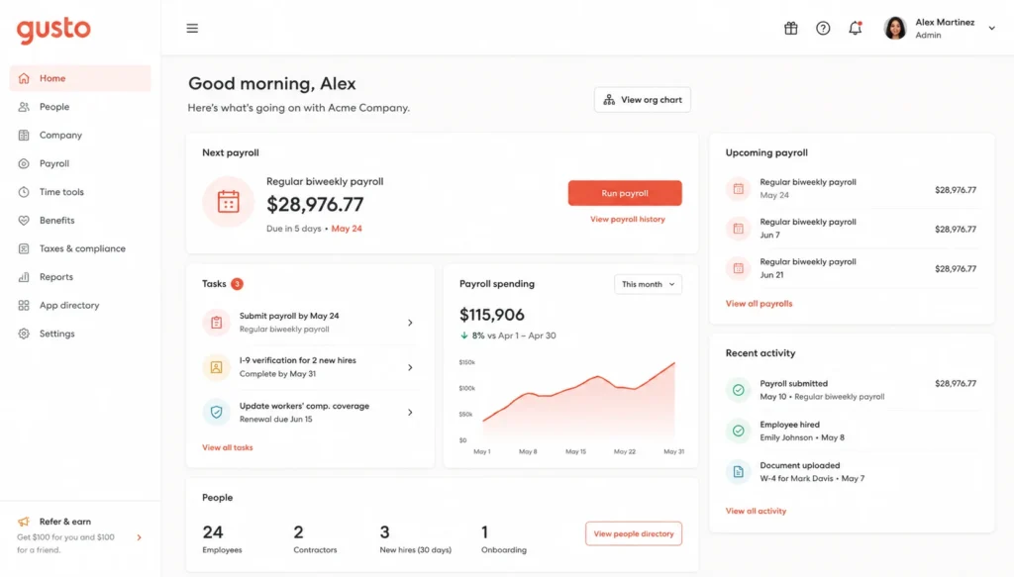Open Taxes & compliance in sidebar

(80, 248)
